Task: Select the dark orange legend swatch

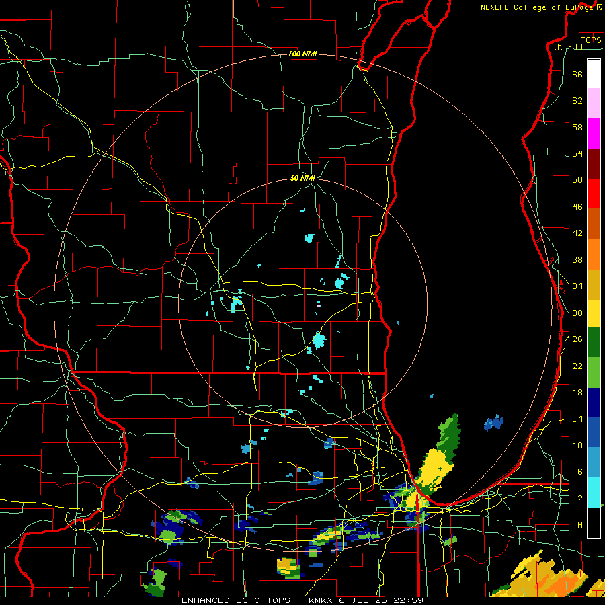Action: (x=594, y=224)
